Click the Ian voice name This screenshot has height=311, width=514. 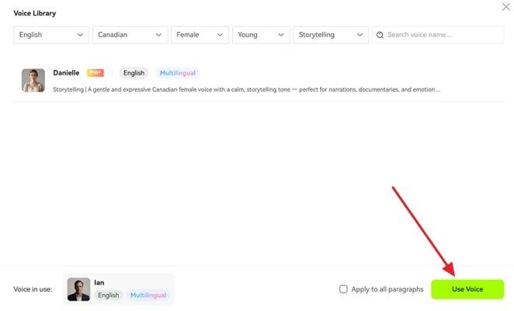click(99, 282)
